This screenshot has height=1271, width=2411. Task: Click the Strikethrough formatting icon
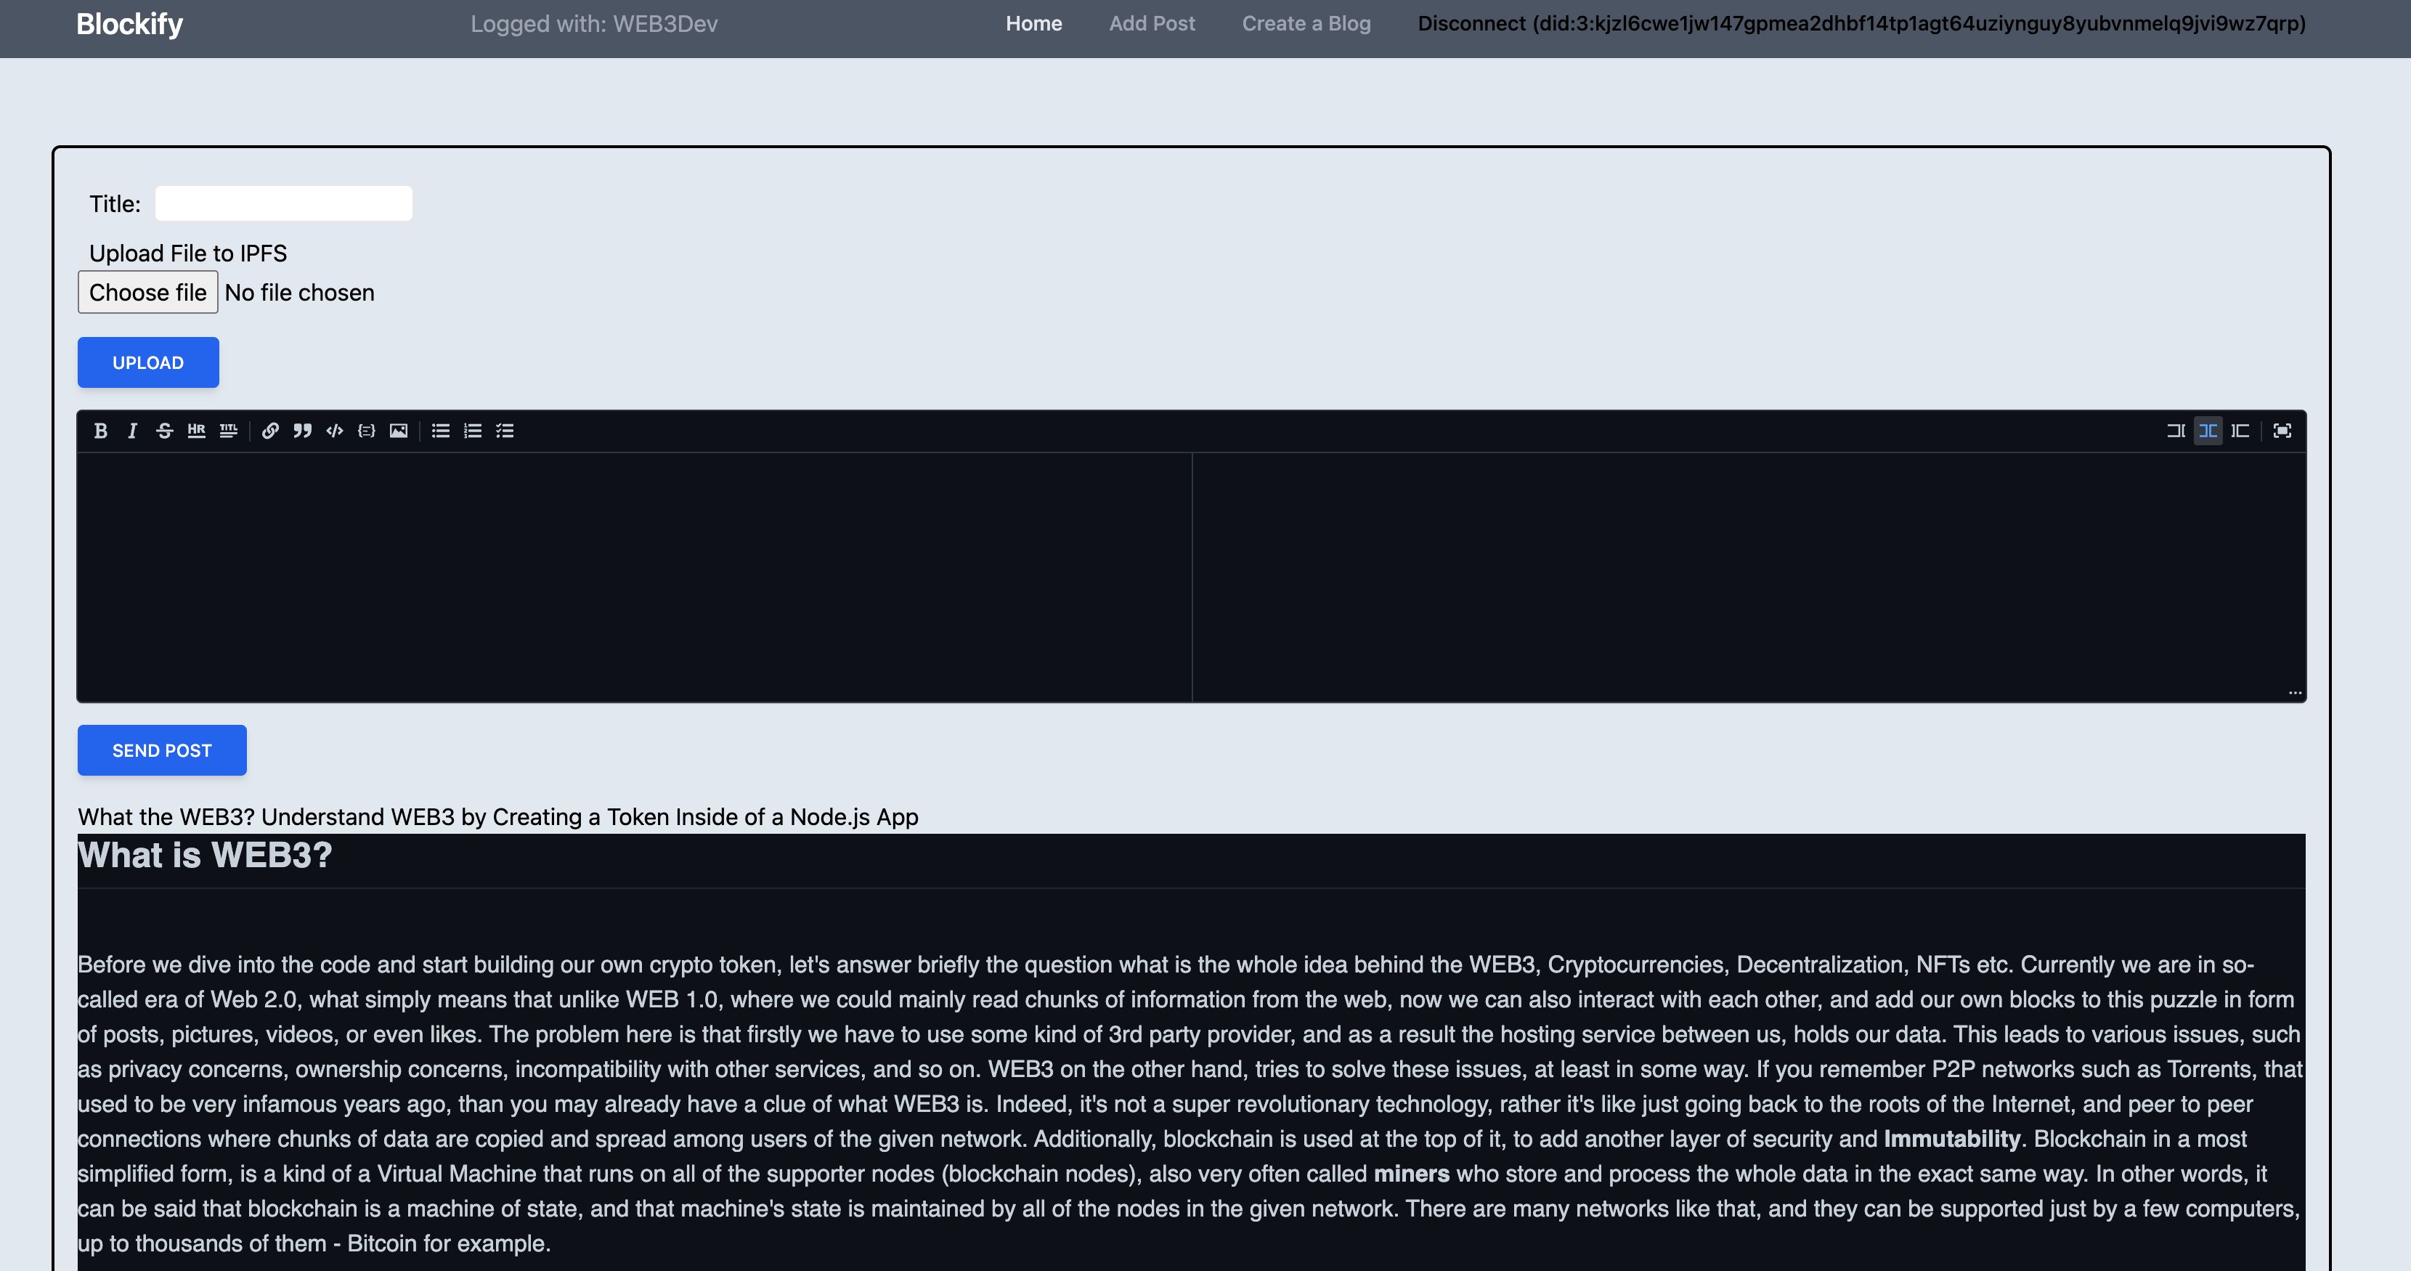(x=164, y=431)
